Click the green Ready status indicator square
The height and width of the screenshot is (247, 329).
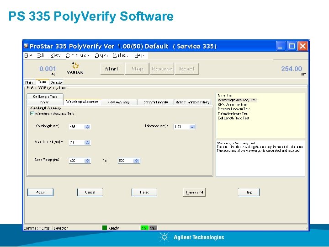[105, 228]
